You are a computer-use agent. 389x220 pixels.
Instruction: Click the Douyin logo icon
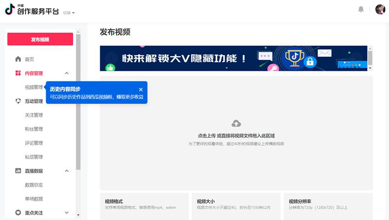pos(10,10)
